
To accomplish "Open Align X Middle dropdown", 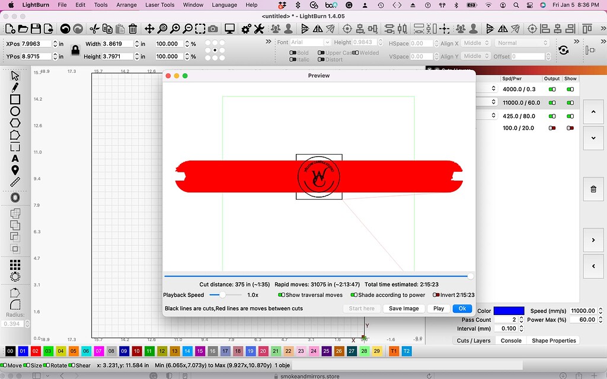I will coord(476,43).
